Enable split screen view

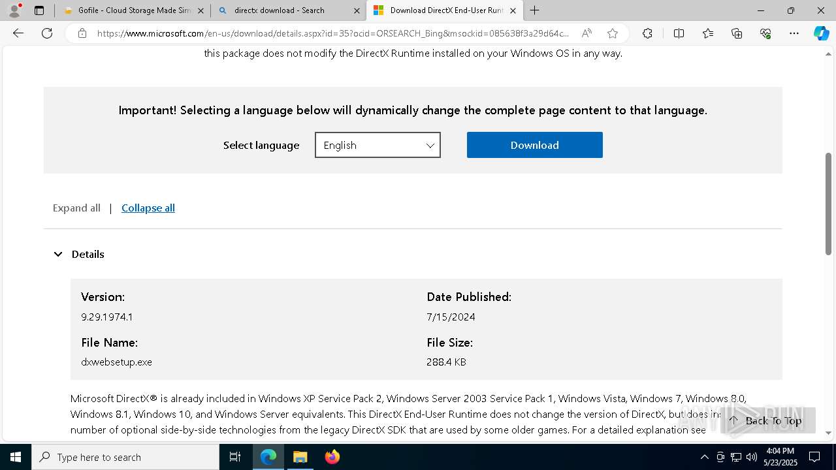tap(679, 33)
